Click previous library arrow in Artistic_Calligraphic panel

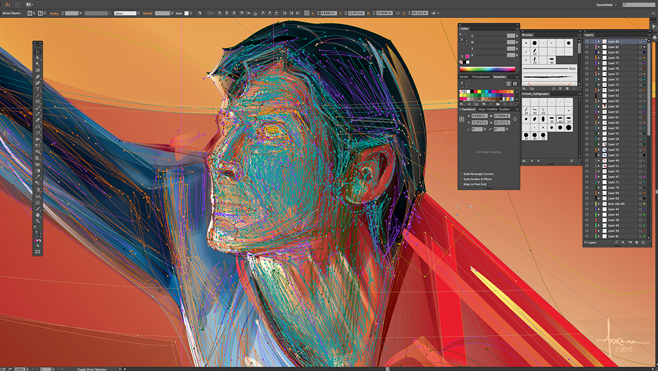click(532, 161)
